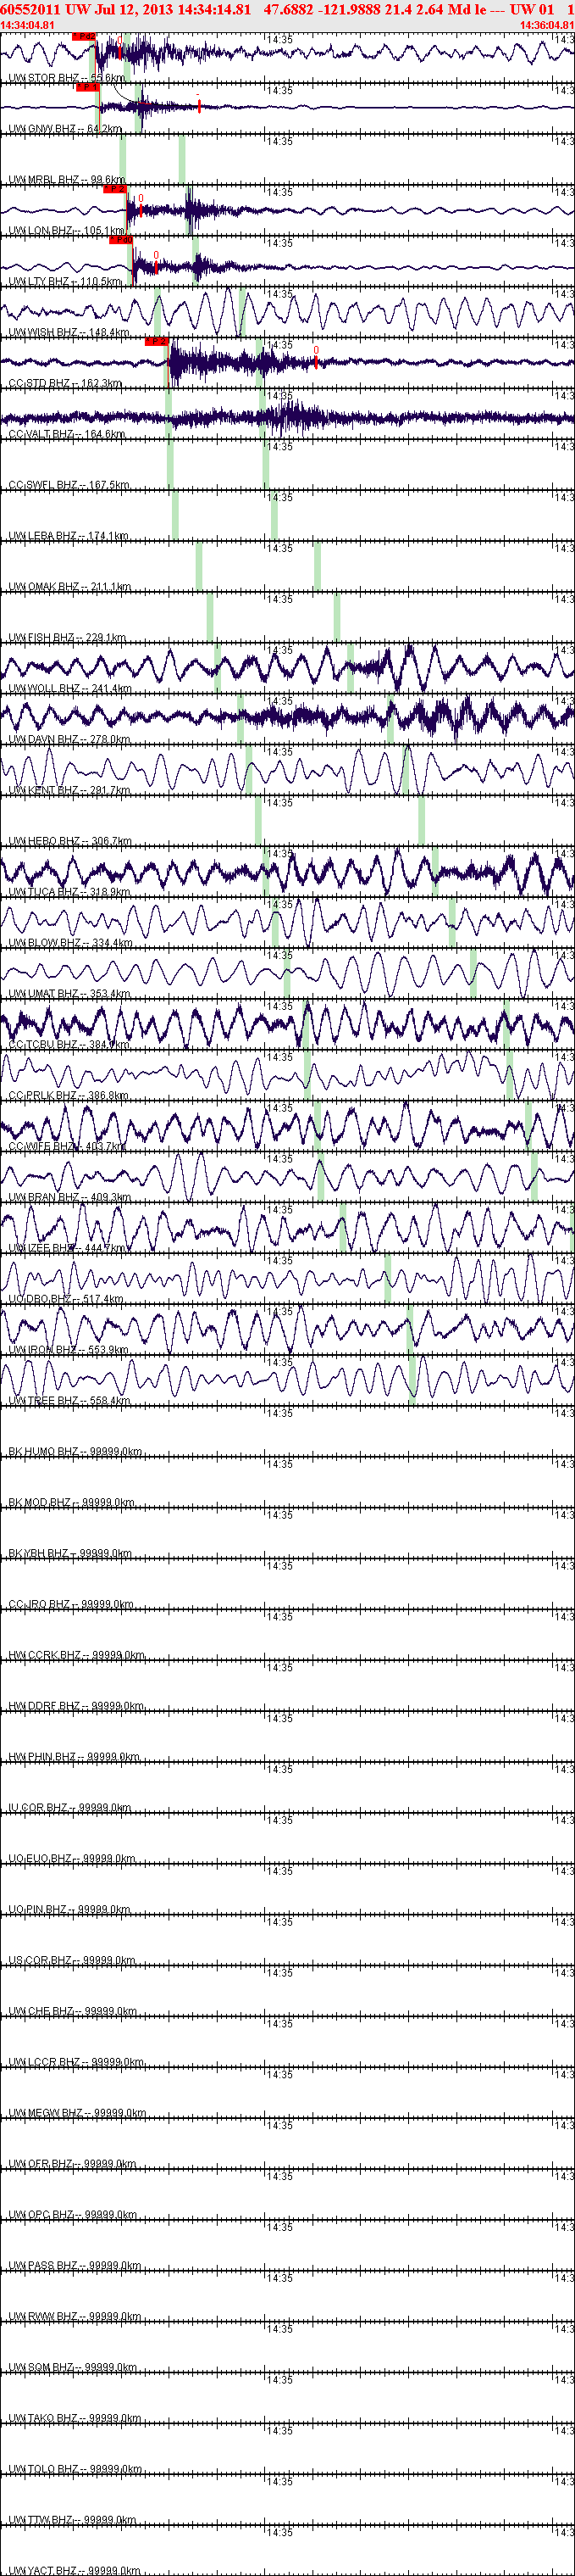This screenshot has height=2576, width=575.
Task: Click the red coda end marker on STD trace
Action: [x=316, y=361]
